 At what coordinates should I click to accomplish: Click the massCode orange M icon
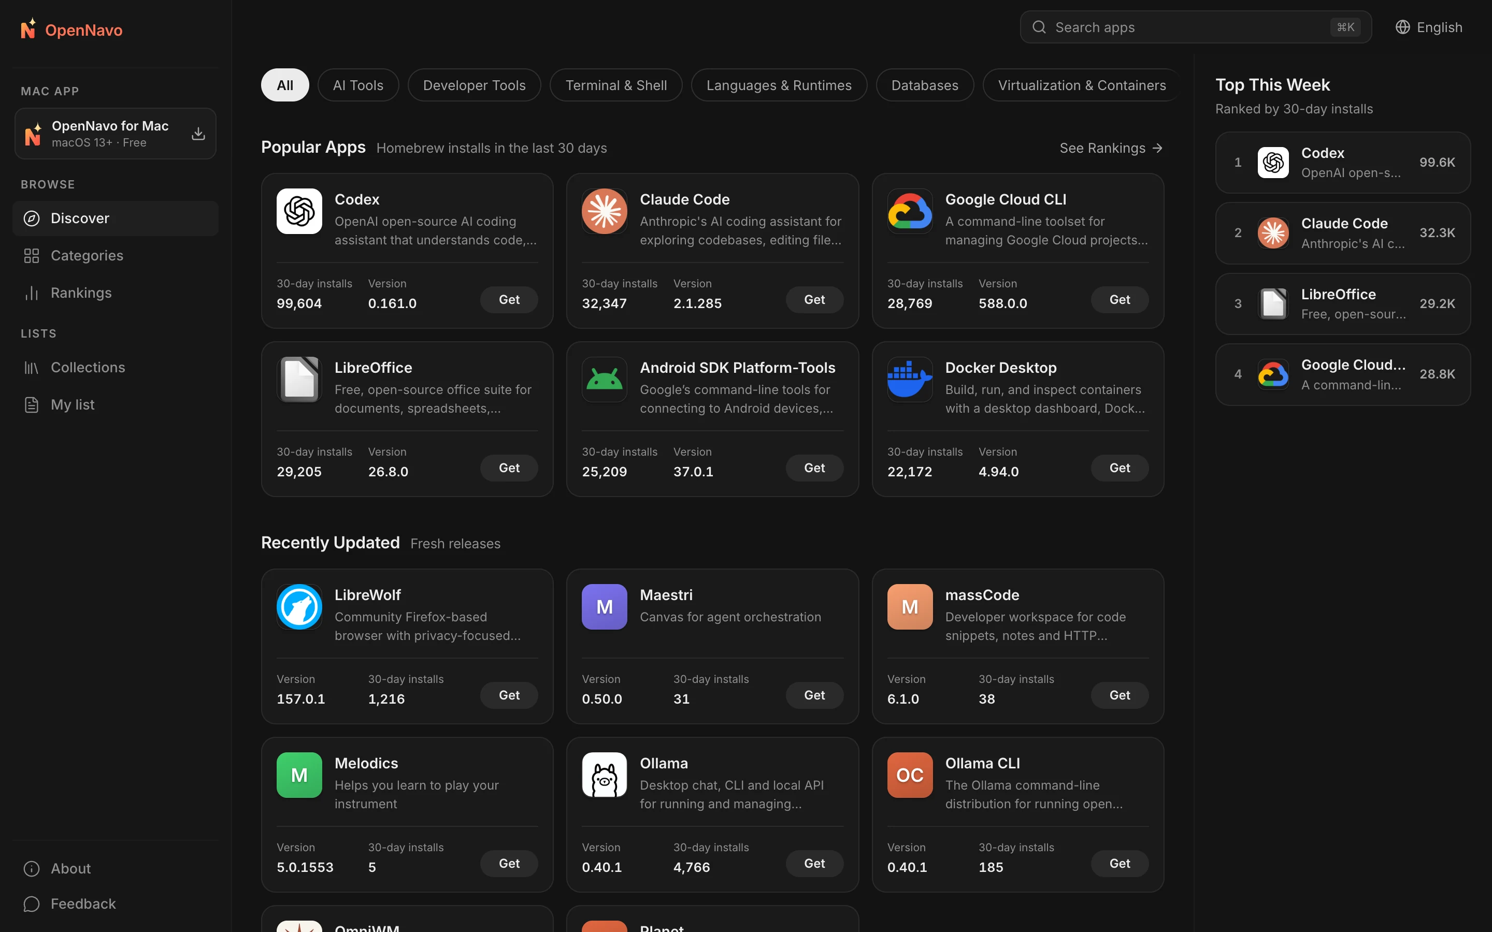(909, 607)
